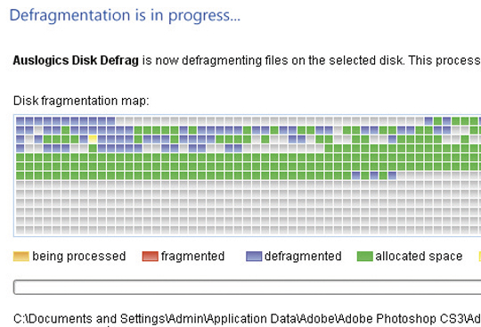Click the file path under the progress bar
The width and height of the screenshot is (481, 327).
pos(248,319)
